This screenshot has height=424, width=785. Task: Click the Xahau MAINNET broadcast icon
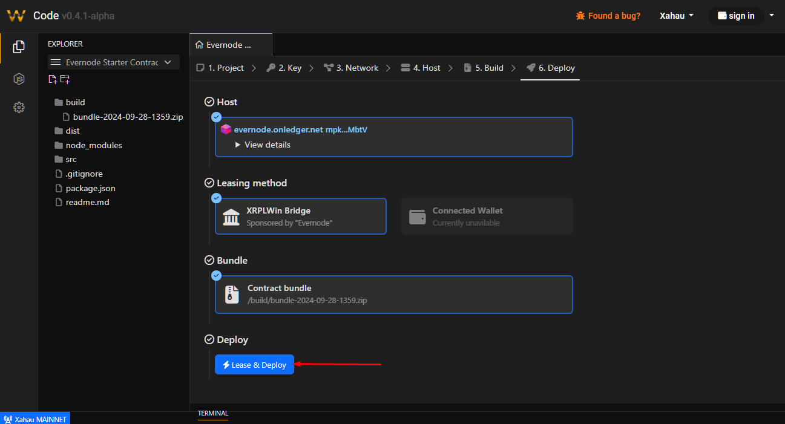tap(8, 419)
